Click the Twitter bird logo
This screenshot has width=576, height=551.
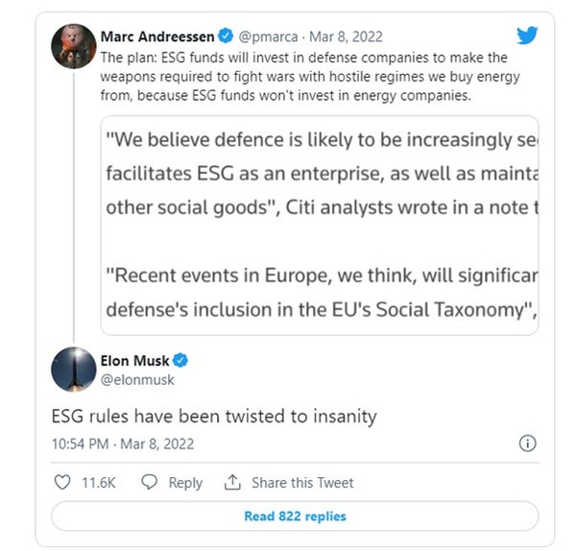coord(527,36)
